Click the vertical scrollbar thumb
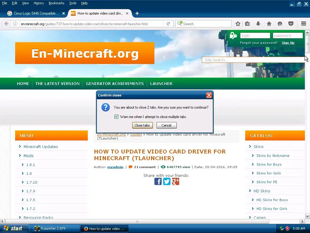Screen dimensions: 310x233 pyautogui.click(x=308, y=44)
